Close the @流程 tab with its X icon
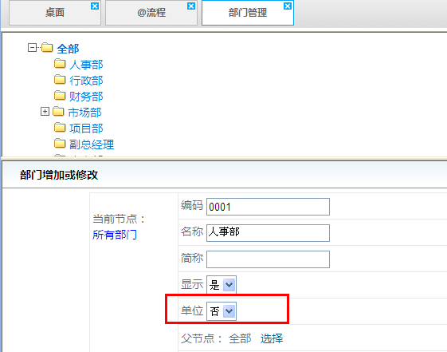The width and height of the screenshot is (447, 352). [x=191, y=6]
